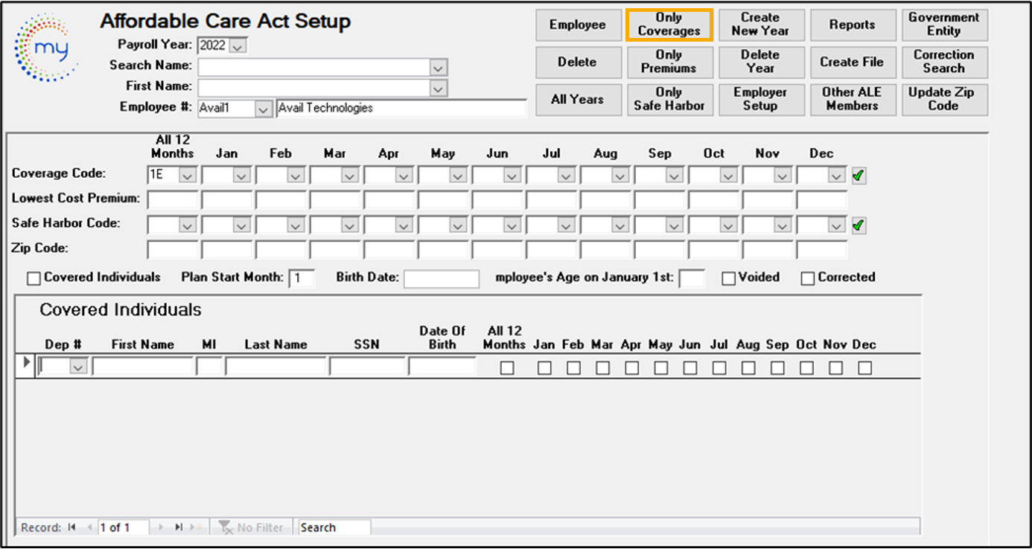Tick the Corrected checkbox
The width and height of the screenshot is (1032, 549).
pos(808,278)
